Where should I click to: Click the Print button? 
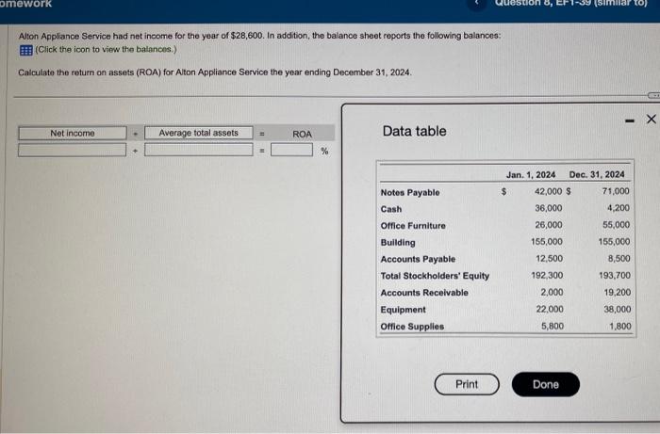[467, 384]
